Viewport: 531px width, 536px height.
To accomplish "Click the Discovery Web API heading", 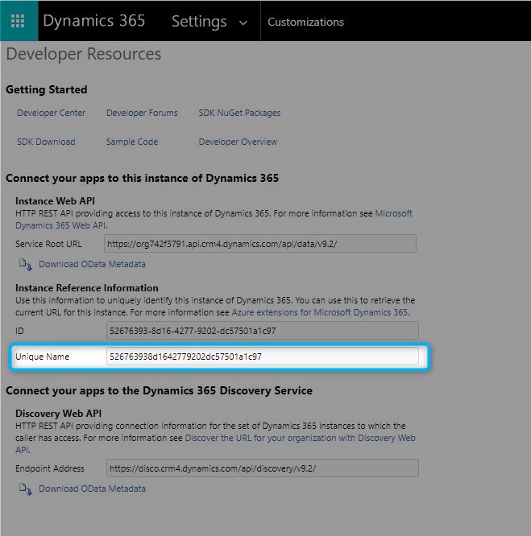I will [59, 414].
